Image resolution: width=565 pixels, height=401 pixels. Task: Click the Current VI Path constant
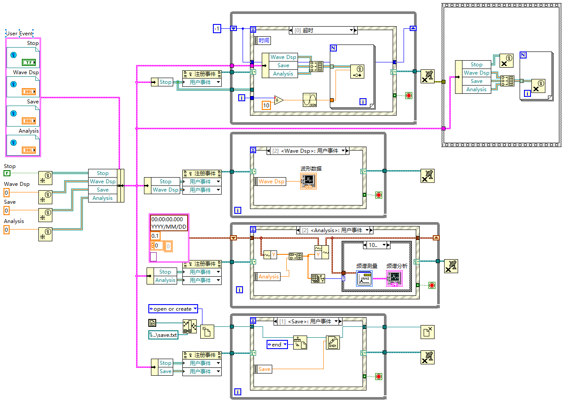pyautogui.click(x=152, y=323)
